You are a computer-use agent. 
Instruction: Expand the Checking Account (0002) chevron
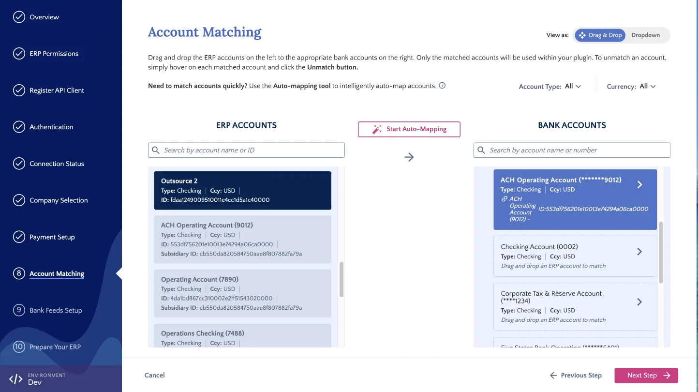639,252
